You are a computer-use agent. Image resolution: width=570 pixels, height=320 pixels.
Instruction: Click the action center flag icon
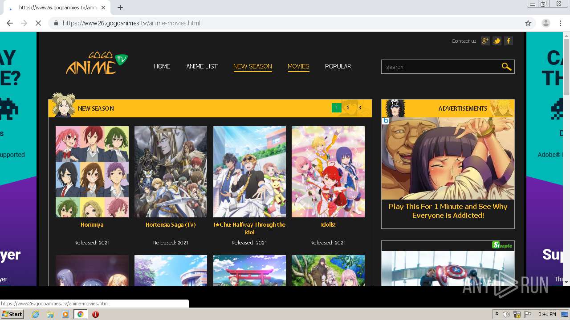point(528,314)
